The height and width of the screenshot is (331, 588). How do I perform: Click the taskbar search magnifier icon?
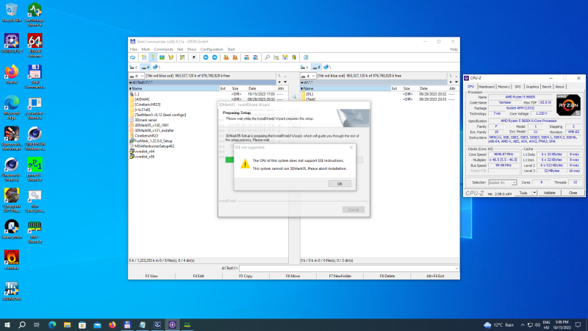tap(22, 324)
